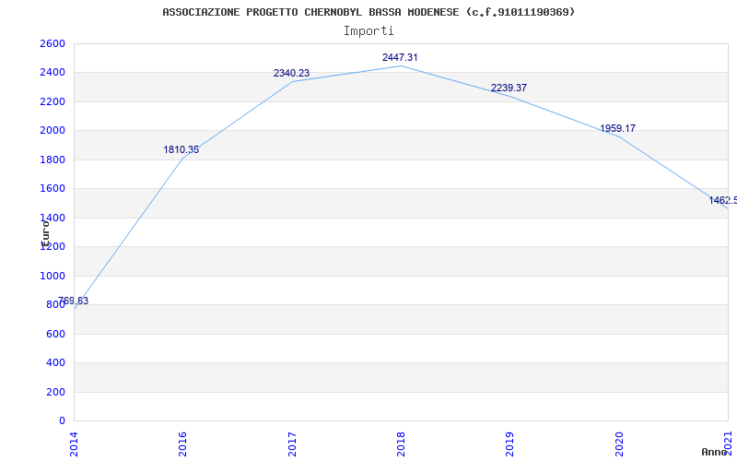Click the 2014 x-axis label
This screenshot has width=737, height=461.
tap(74, 444)
